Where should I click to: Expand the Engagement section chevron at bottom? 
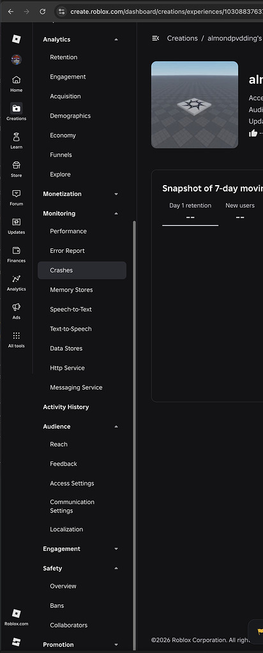(116, 549)
